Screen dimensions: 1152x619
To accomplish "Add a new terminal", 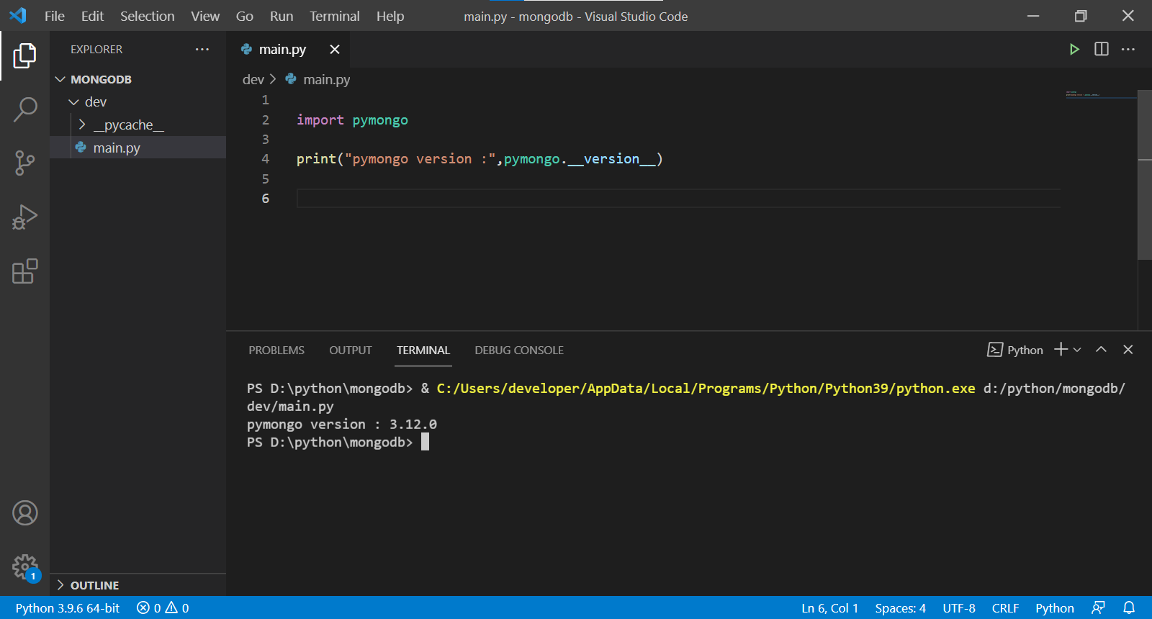I will click(x=1061, y=349).
